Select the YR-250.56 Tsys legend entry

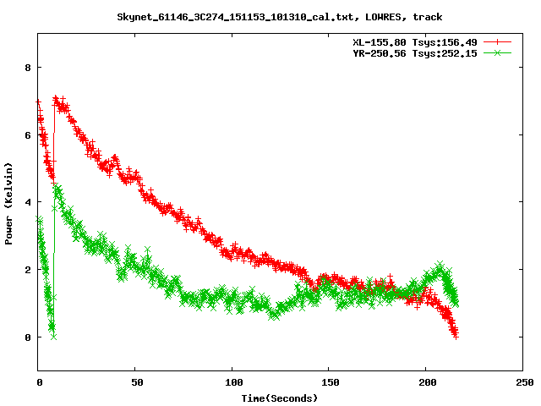[415, 52]
